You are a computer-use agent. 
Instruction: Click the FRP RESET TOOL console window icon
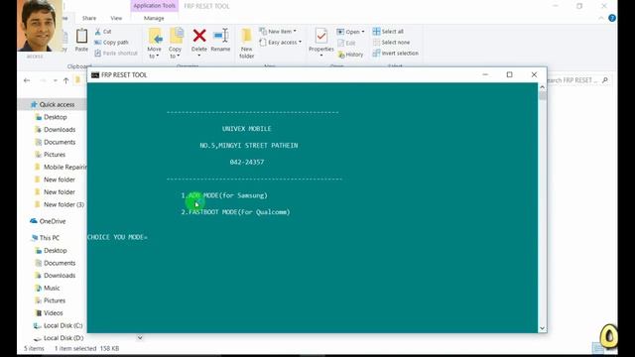tap(95, 75)
